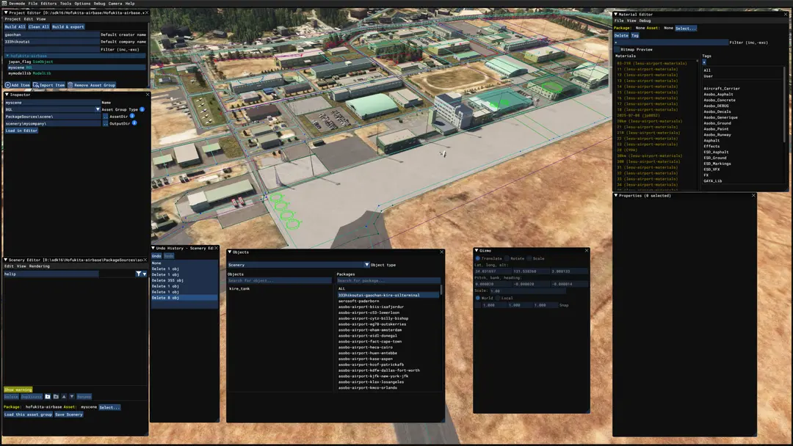Screen dimensions: 793x446
Task: Open the Debug menu in top menu bar
Action: 100,3
